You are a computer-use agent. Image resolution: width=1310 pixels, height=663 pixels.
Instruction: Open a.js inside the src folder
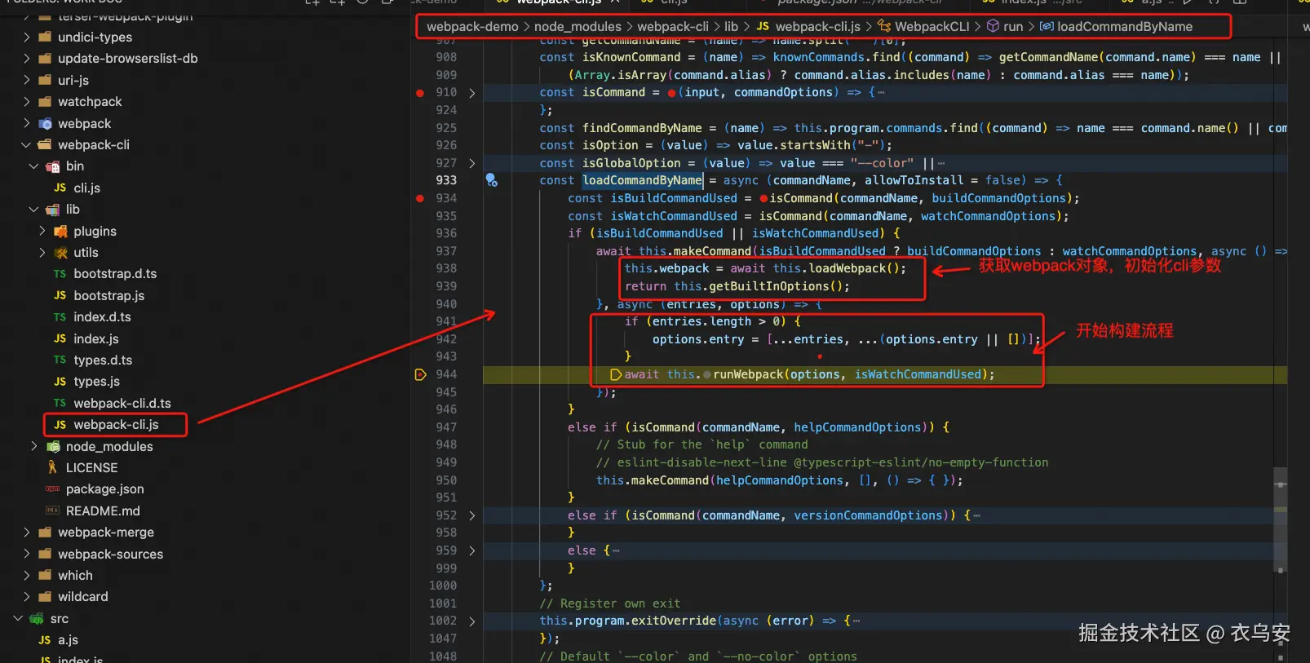pyautogui.click(x=68, y=640)
